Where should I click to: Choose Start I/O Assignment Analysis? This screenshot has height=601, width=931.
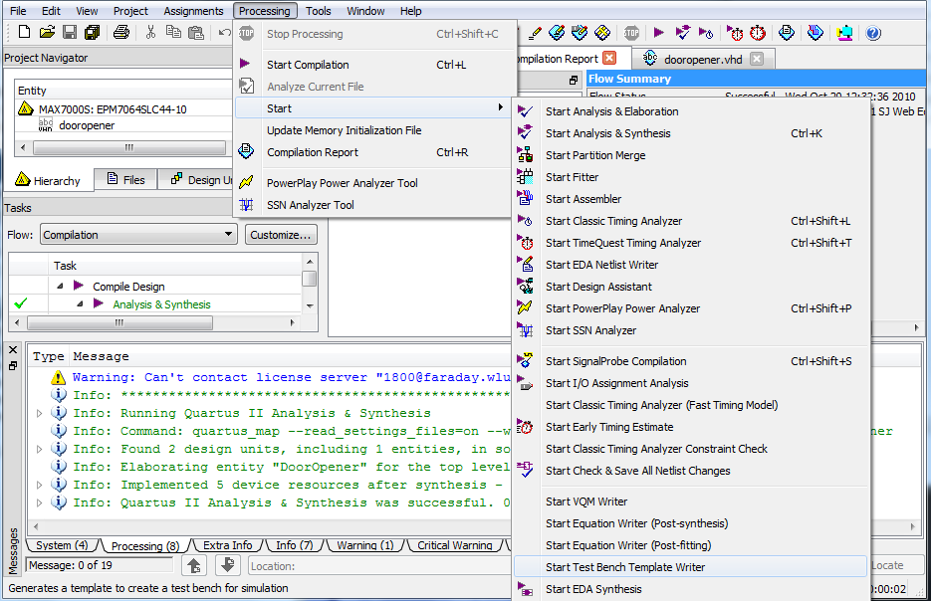(690, 383)
